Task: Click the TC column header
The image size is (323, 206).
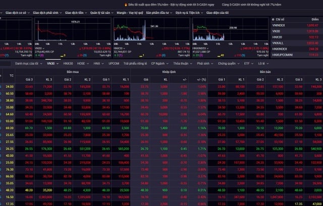Action: [x=12, y=75]
